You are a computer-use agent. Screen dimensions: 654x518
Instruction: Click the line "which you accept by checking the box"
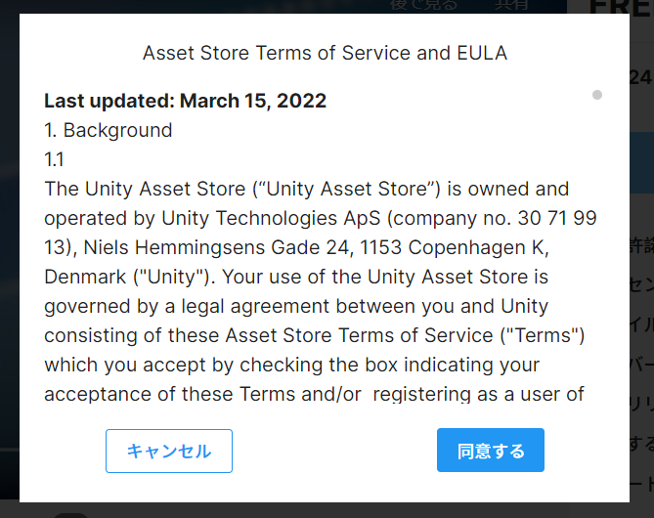click(x=292, y=365)
